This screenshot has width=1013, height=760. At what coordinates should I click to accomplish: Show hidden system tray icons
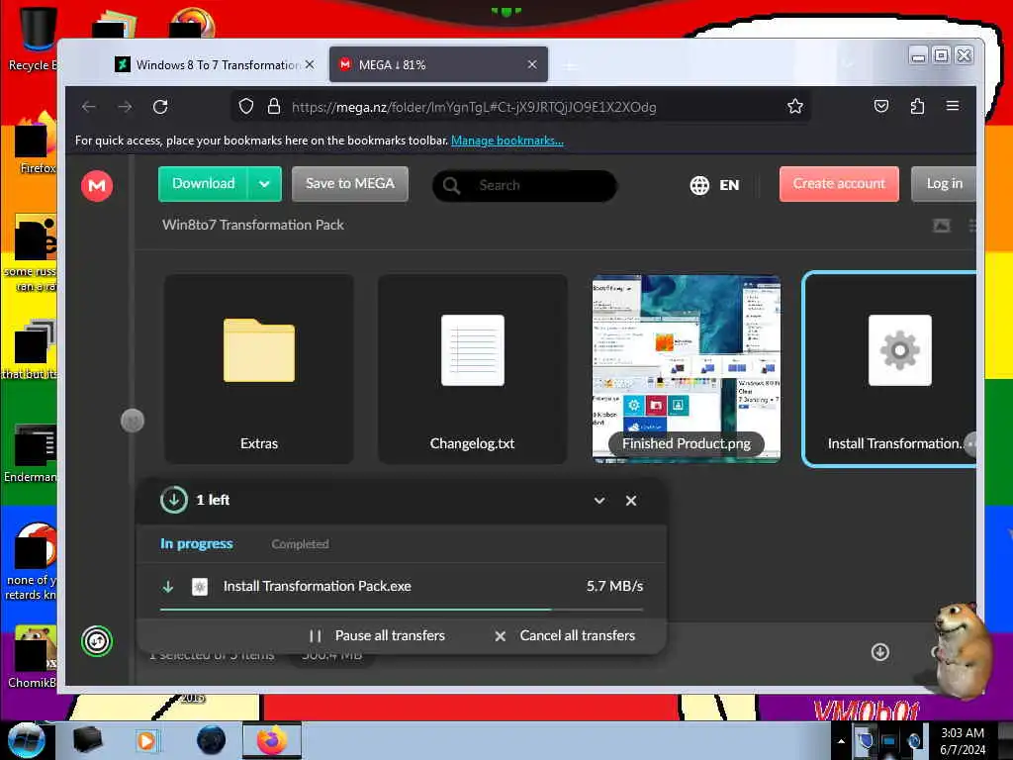pos(841,741)
